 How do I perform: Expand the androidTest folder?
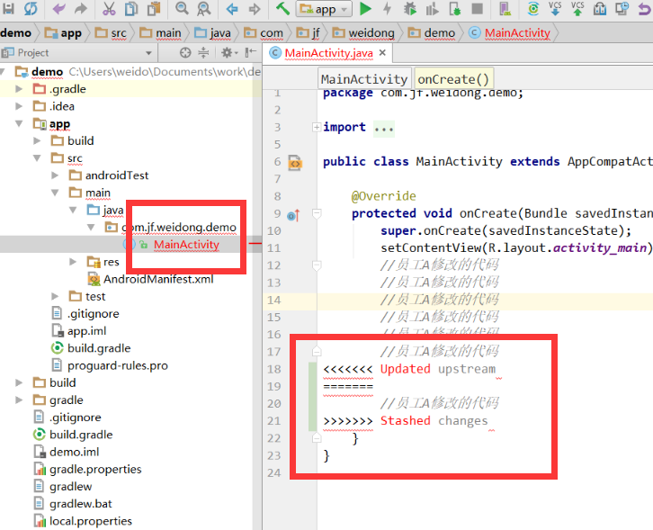55,175
